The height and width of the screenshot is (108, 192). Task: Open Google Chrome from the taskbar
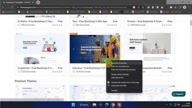[x=113, y=105]
